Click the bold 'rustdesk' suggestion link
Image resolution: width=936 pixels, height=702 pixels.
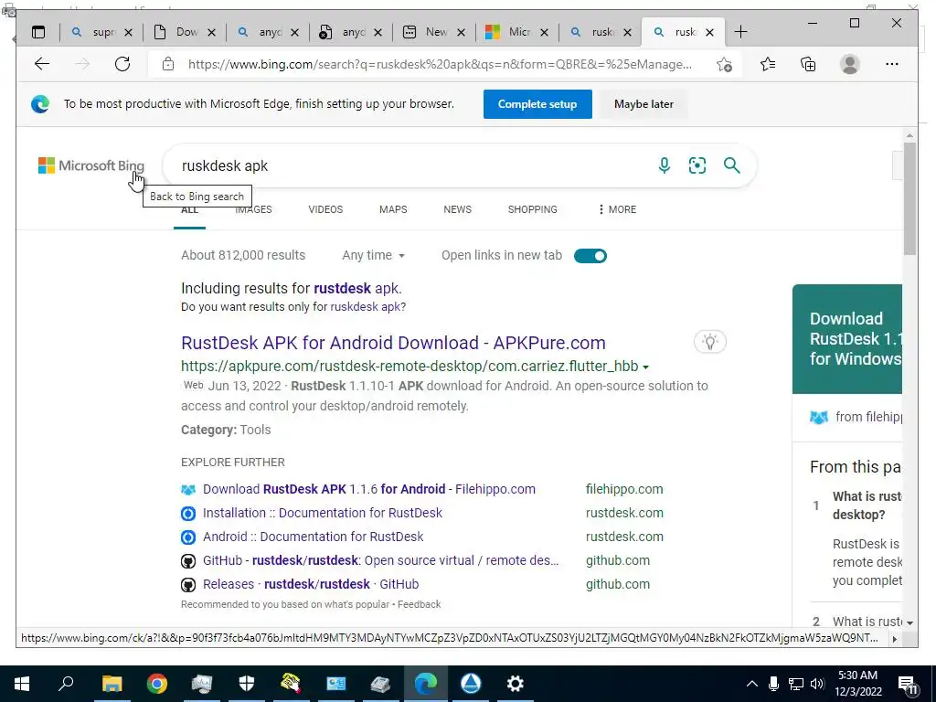pos(342,288)
